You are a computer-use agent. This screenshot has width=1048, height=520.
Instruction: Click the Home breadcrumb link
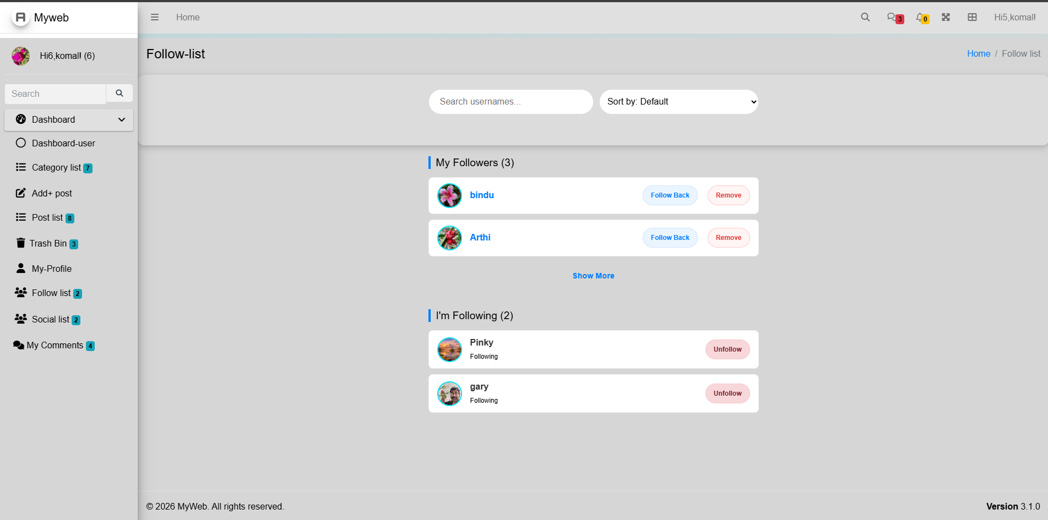(x=979, y=53)
